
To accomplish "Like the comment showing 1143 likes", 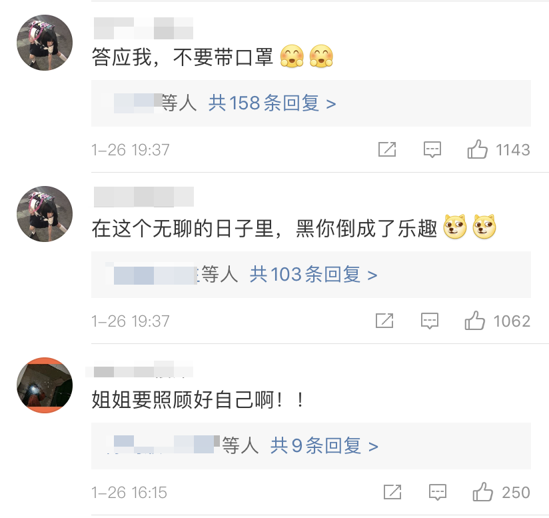I will click(x=477, y=149).
